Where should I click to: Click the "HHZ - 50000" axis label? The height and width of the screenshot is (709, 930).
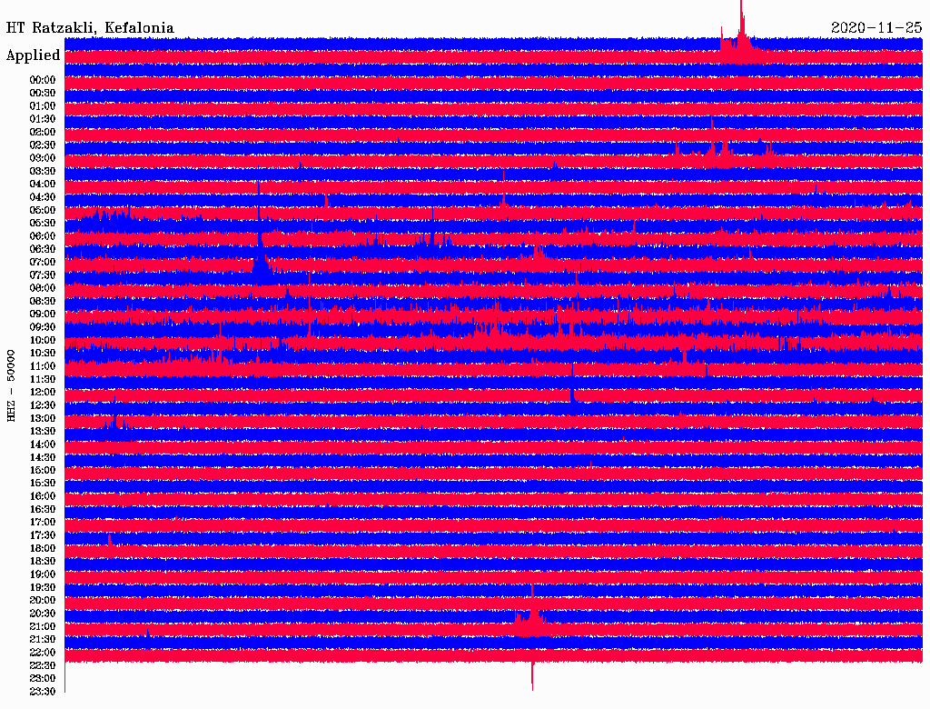tap(11, 386)
